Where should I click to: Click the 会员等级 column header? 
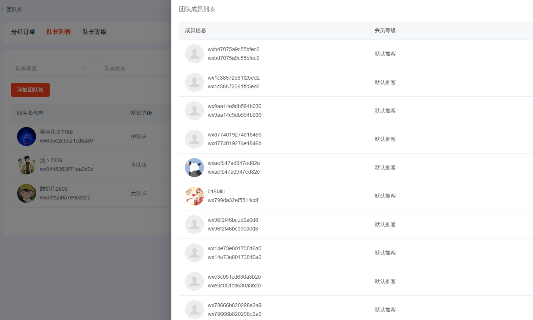pyautogui.click(x=385, y=30)
